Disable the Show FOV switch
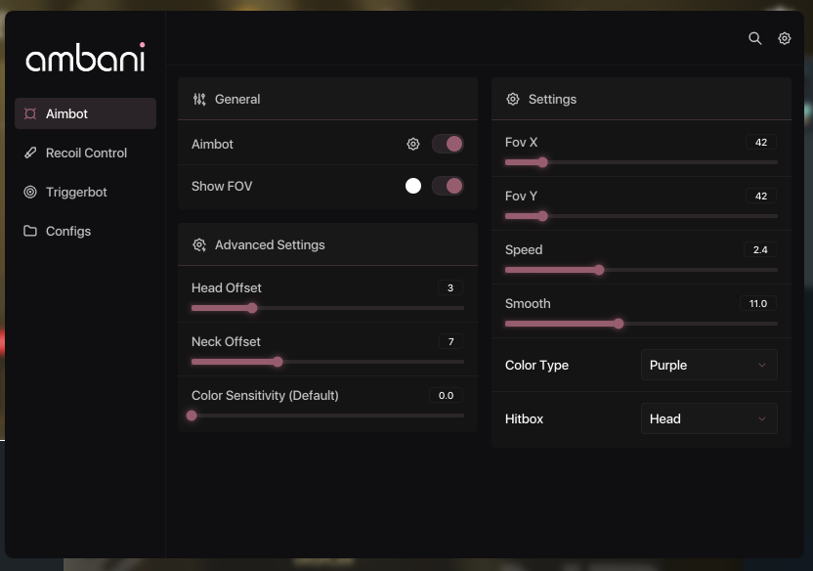Viewport: 813px width, 571px height. (x=448, y=186)
